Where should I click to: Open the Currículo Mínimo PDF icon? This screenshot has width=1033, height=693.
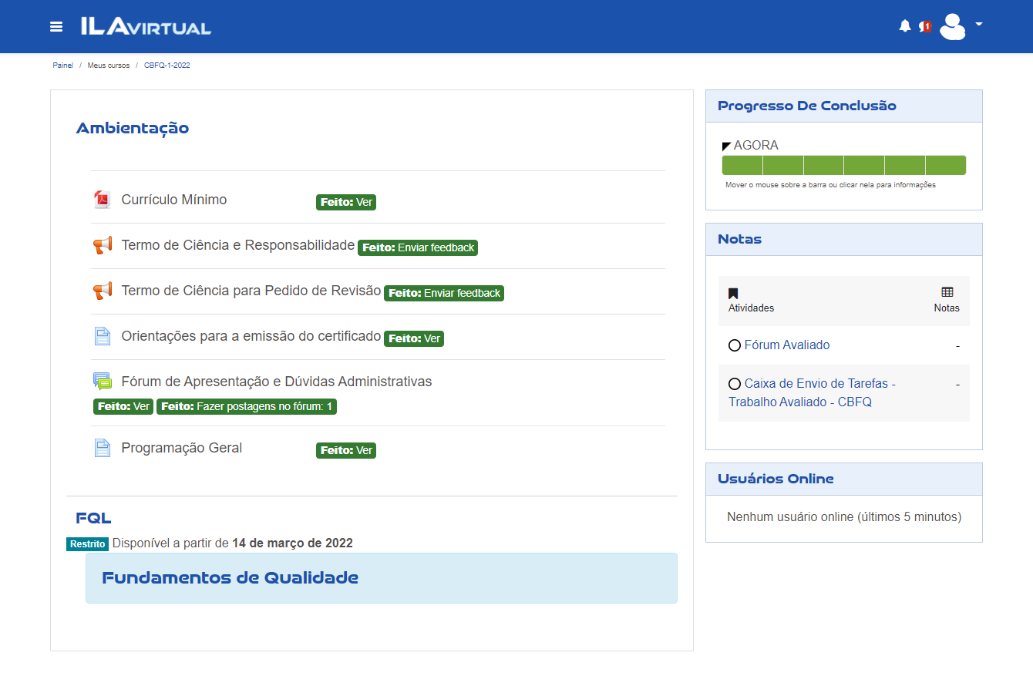tap(102, 200)
